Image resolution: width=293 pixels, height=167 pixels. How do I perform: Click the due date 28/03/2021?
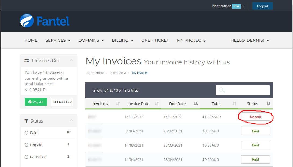point(173,145)
